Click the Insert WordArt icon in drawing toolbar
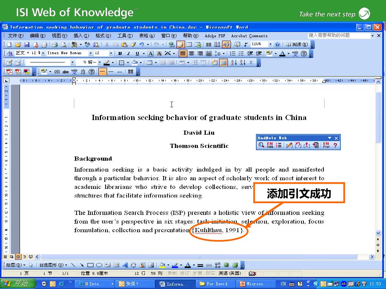This screenshot has height=289, width=386. coord(125,265)
